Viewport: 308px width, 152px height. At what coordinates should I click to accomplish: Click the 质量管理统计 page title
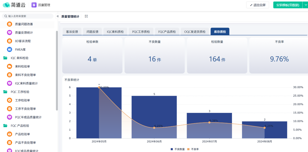point(70,16)
